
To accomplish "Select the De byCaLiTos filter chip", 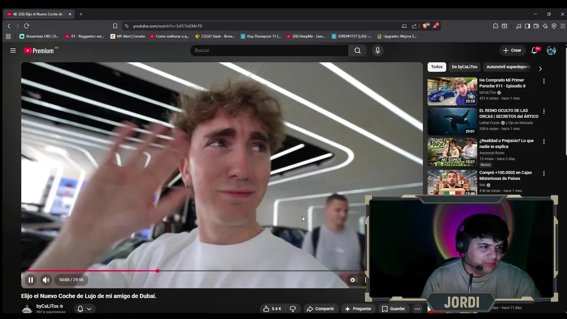I will [464, 67].
